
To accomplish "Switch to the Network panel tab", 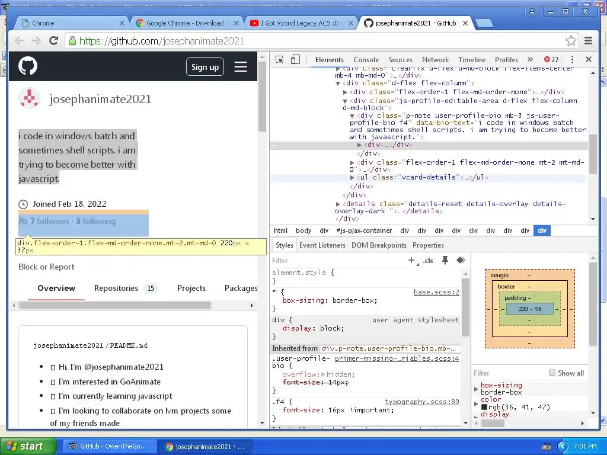I will pyautogui.click(x=435, y=60).
